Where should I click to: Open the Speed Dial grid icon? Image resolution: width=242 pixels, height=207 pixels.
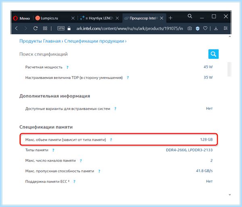(45, 28)
